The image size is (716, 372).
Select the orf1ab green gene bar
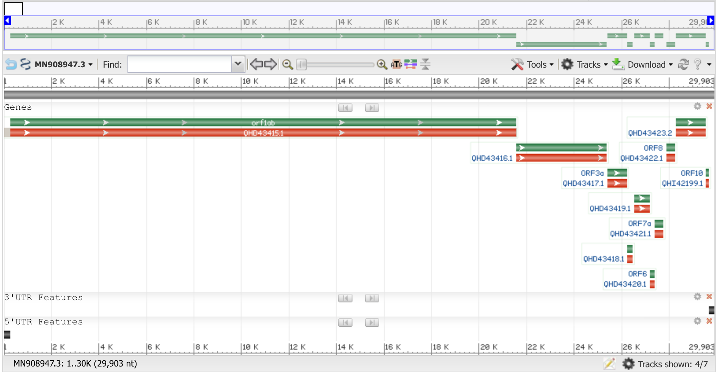(x=263, y=123)
